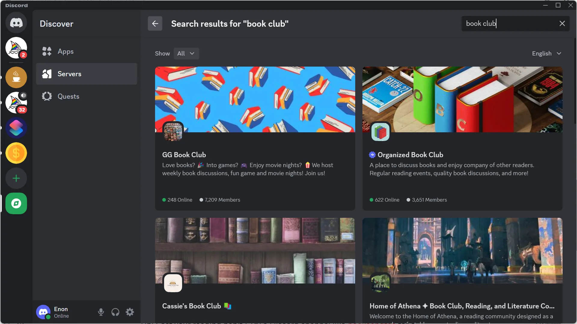Viewport: 577px width, 324px height.
Task: Open GG Book Club banner image
Action: [x=255, y=99]
